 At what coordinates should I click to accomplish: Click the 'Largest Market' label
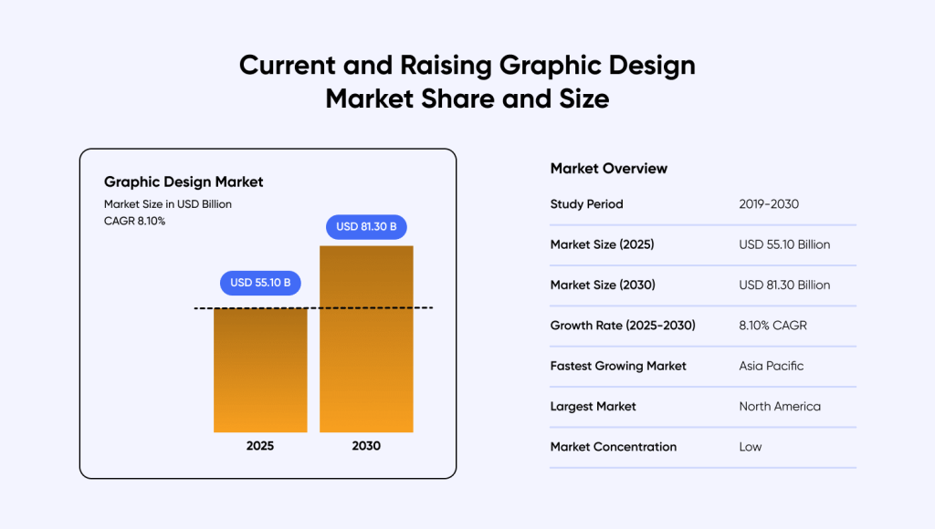[x=594, y=406]
